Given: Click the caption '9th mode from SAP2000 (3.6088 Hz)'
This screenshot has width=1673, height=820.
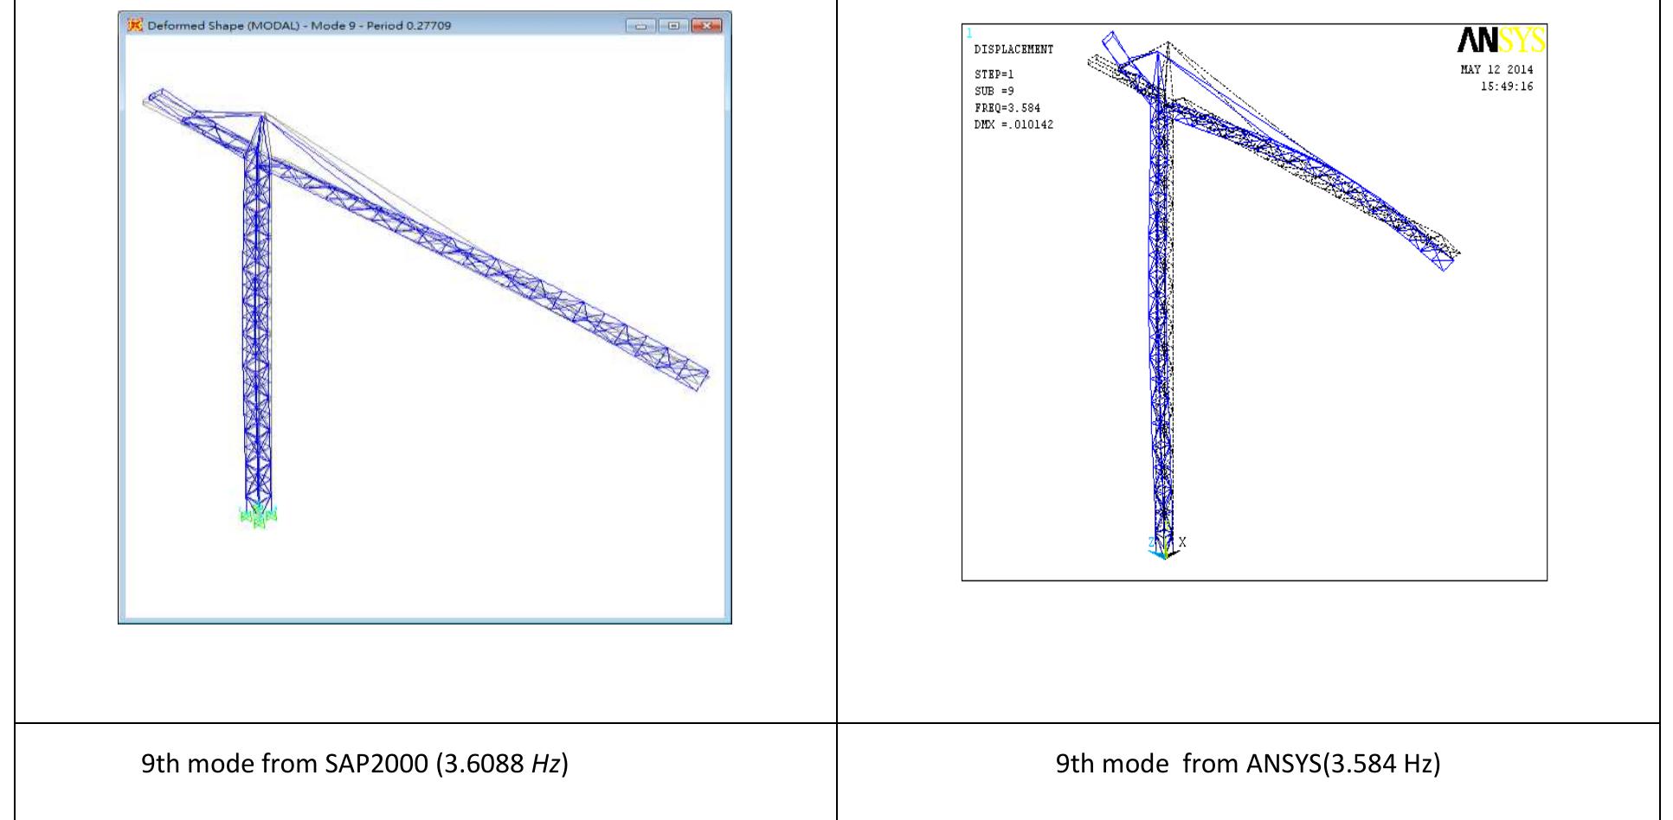Looking at the screenshot, I should point(355,764).
